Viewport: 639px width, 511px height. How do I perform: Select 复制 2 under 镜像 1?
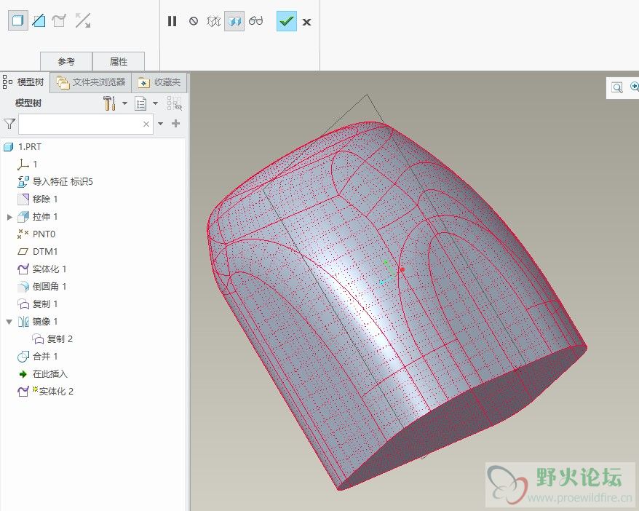coord(60,339)
